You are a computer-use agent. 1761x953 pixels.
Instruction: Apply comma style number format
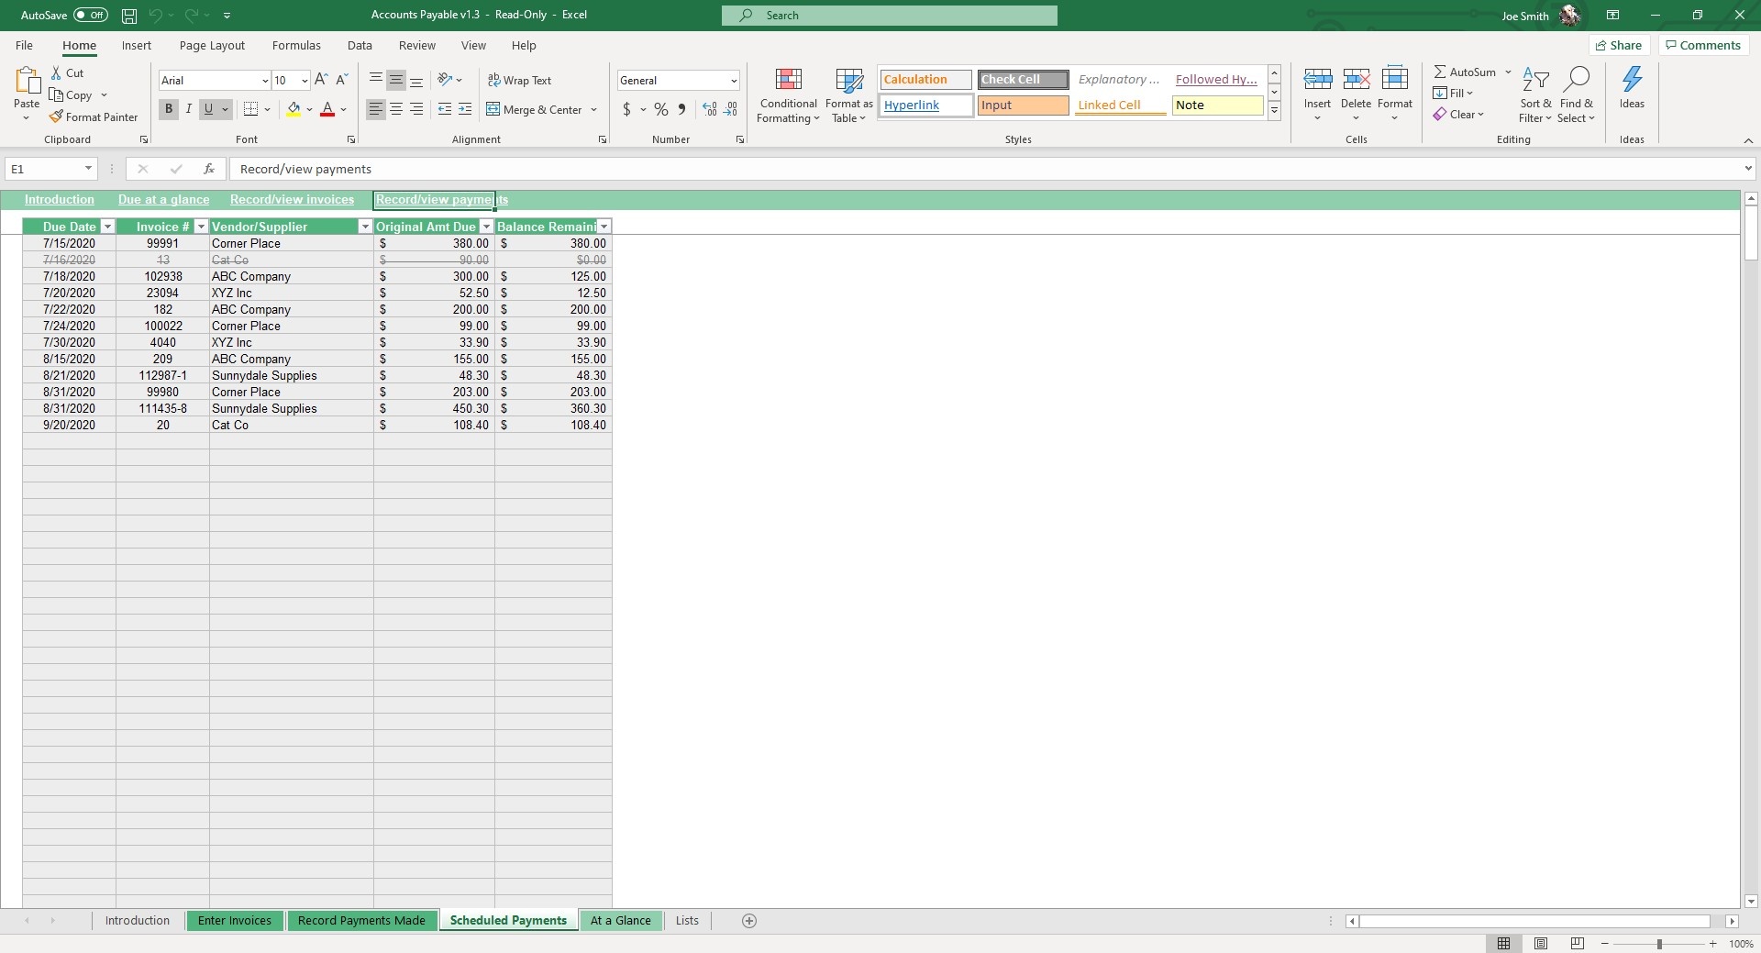[681, 109]
